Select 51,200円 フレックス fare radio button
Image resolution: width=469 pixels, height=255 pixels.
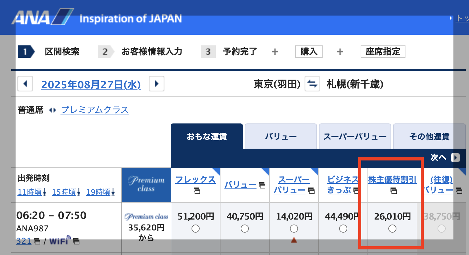196,229
